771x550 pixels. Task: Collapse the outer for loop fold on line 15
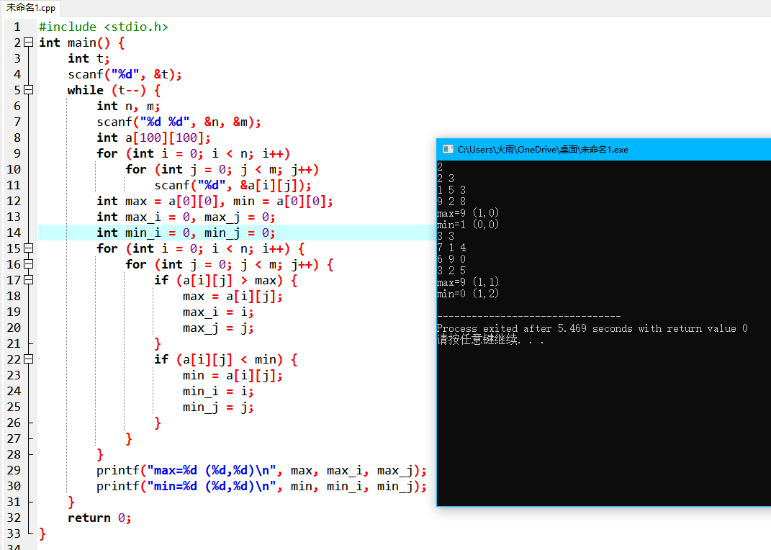[x=29, y=248]
